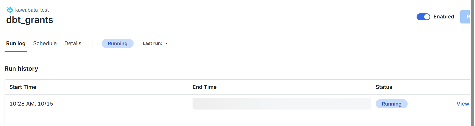Select the 10:28 AM, 10/15 run entry
This screenshot has height=126, width=475.
point(31,104)
